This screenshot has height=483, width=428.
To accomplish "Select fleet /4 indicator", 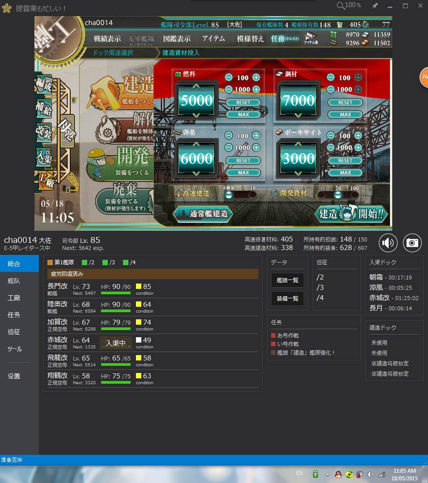I will pos(129,263).
